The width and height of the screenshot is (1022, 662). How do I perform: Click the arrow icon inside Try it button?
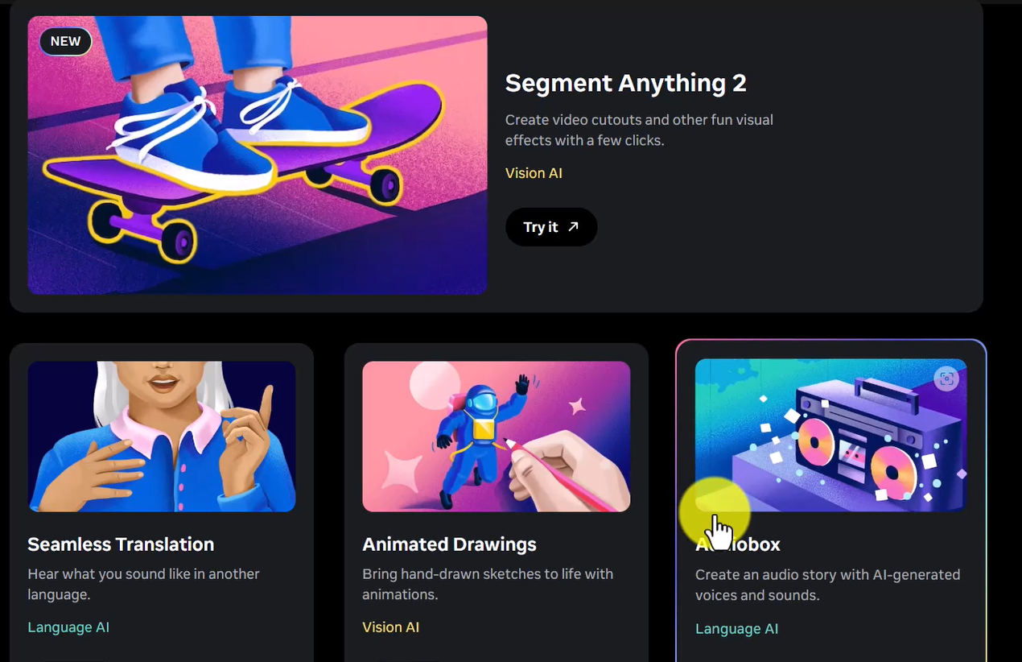point(573,227)
